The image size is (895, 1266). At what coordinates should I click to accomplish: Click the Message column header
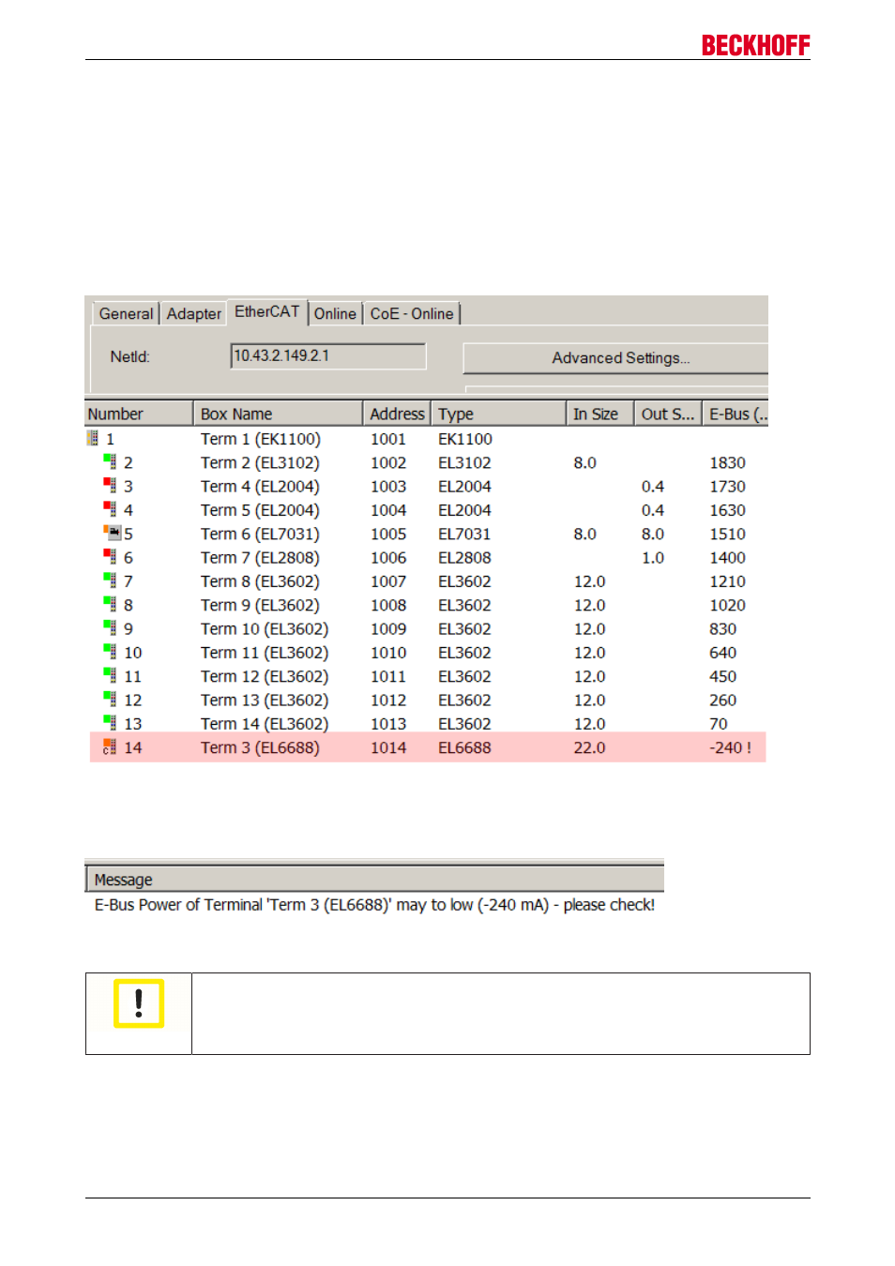tap(374, 880)
